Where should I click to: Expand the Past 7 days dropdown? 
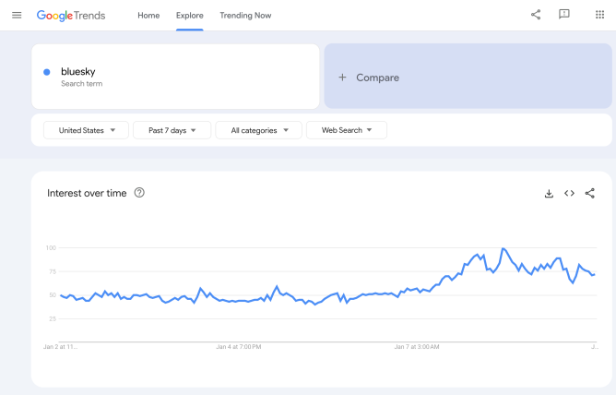click(172, 130)
